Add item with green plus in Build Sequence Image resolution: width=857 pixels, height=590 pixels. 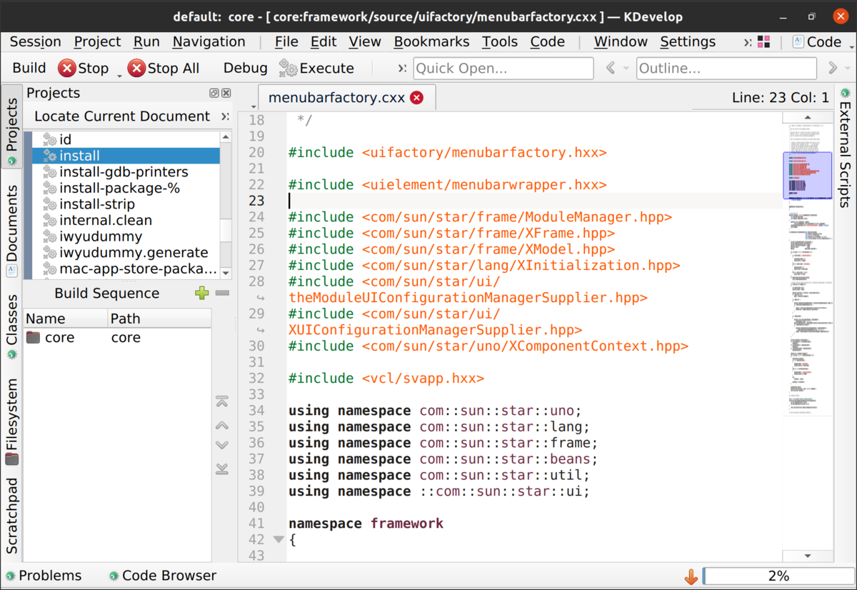(201, 293)
